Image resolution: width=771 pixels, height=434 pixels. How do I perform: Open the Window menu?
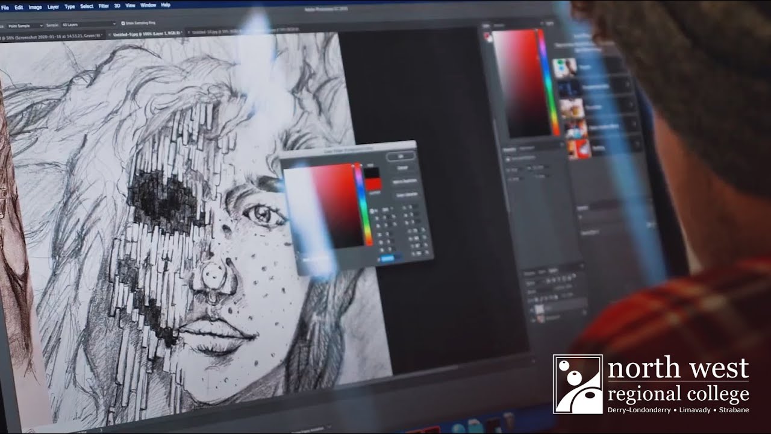(148, 5)
